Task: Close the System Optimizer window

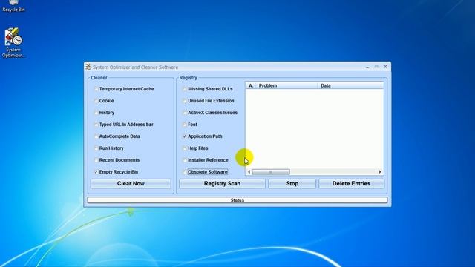Action: click(x=385, y=67)
